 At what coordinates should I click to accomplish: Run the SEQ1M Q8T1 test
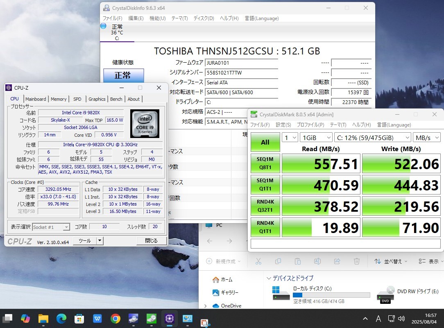click(265, 163)
